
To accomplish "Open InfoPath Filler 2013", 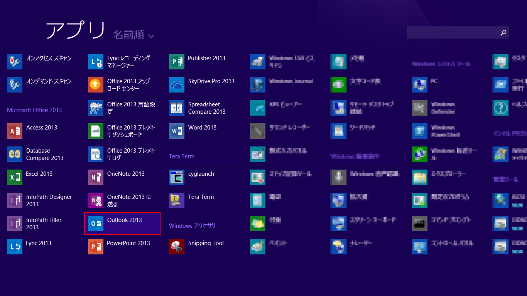I will 42,224.
